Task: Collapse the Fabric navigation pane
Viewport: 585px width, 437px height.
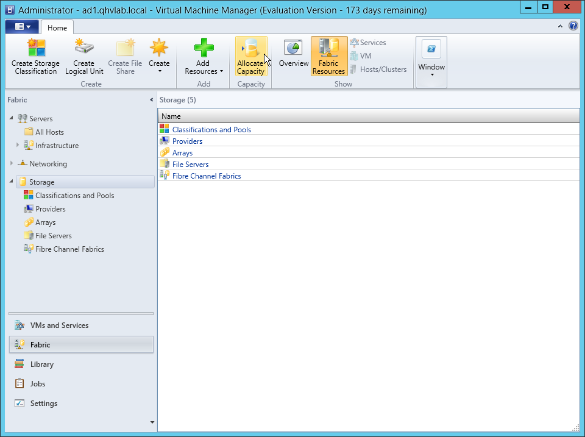Action: [151, 100]
